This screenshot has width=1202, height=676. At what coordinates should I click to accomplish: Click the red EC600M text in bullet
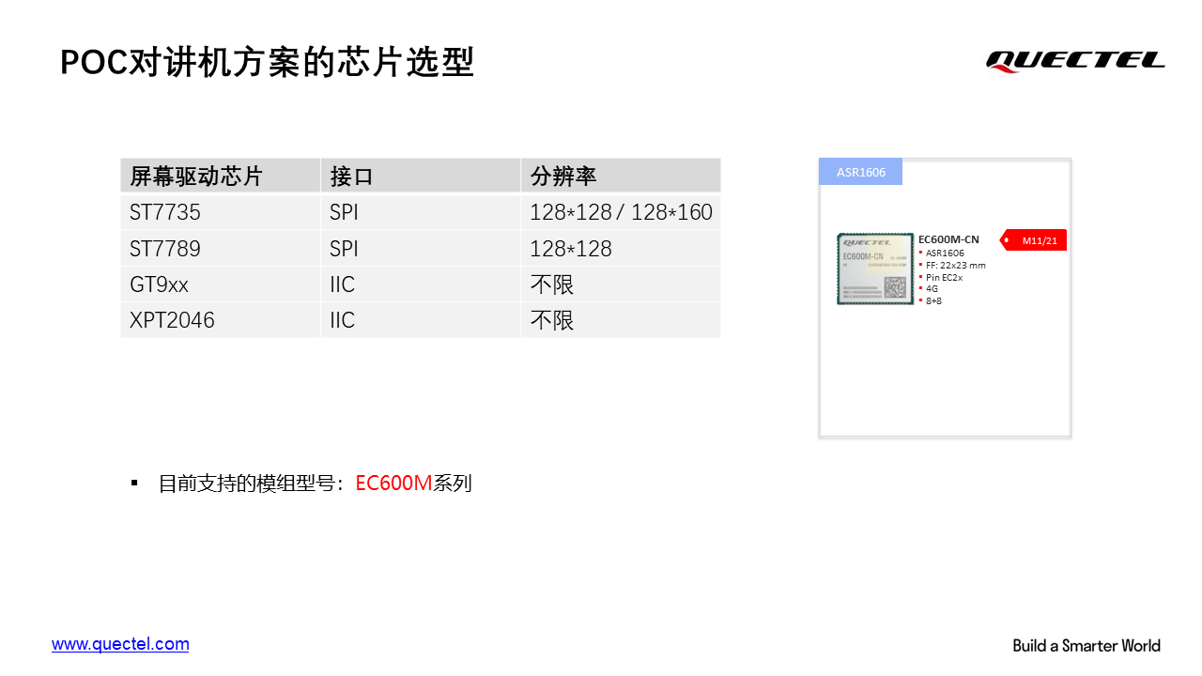(x=393, y=484)
